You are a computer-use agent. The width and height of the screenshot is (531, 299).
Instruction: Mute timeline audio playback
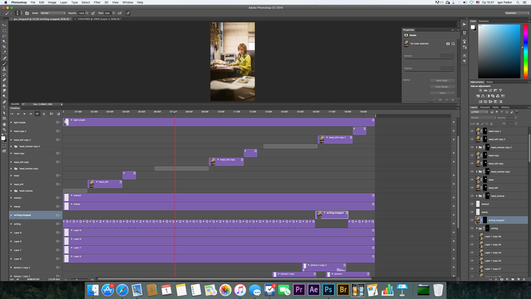[x=37, y=114]
